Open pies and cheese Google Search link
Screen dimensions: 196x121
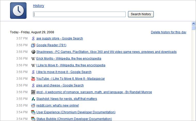coord(60,85)
